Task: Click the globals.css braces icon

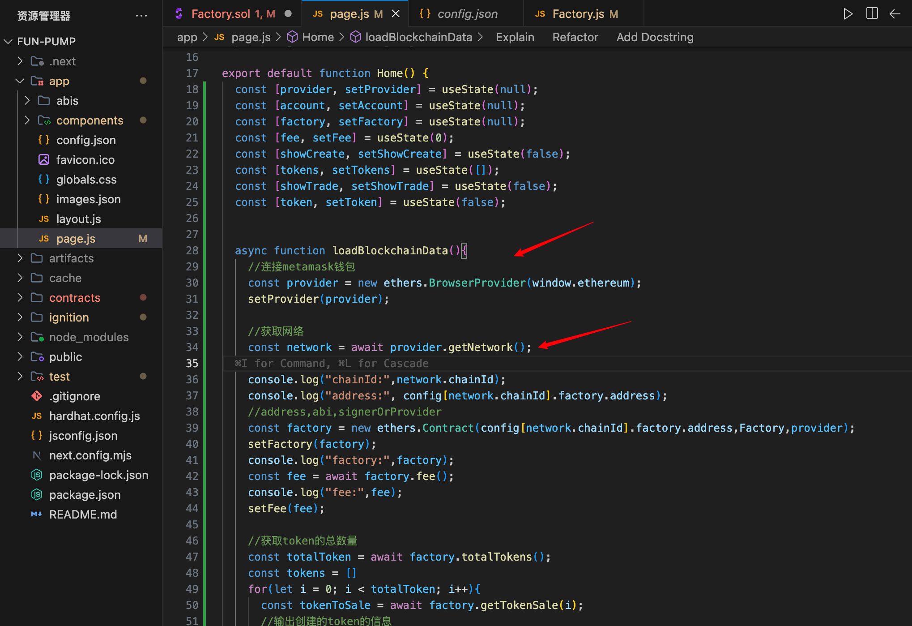Action: click(44, 179)
